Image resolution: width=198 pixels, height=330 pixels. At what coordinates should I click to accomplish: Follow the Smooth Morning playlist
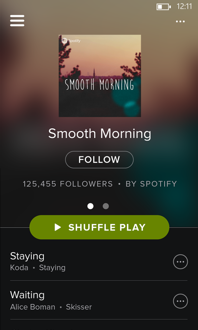coord(99,159)
